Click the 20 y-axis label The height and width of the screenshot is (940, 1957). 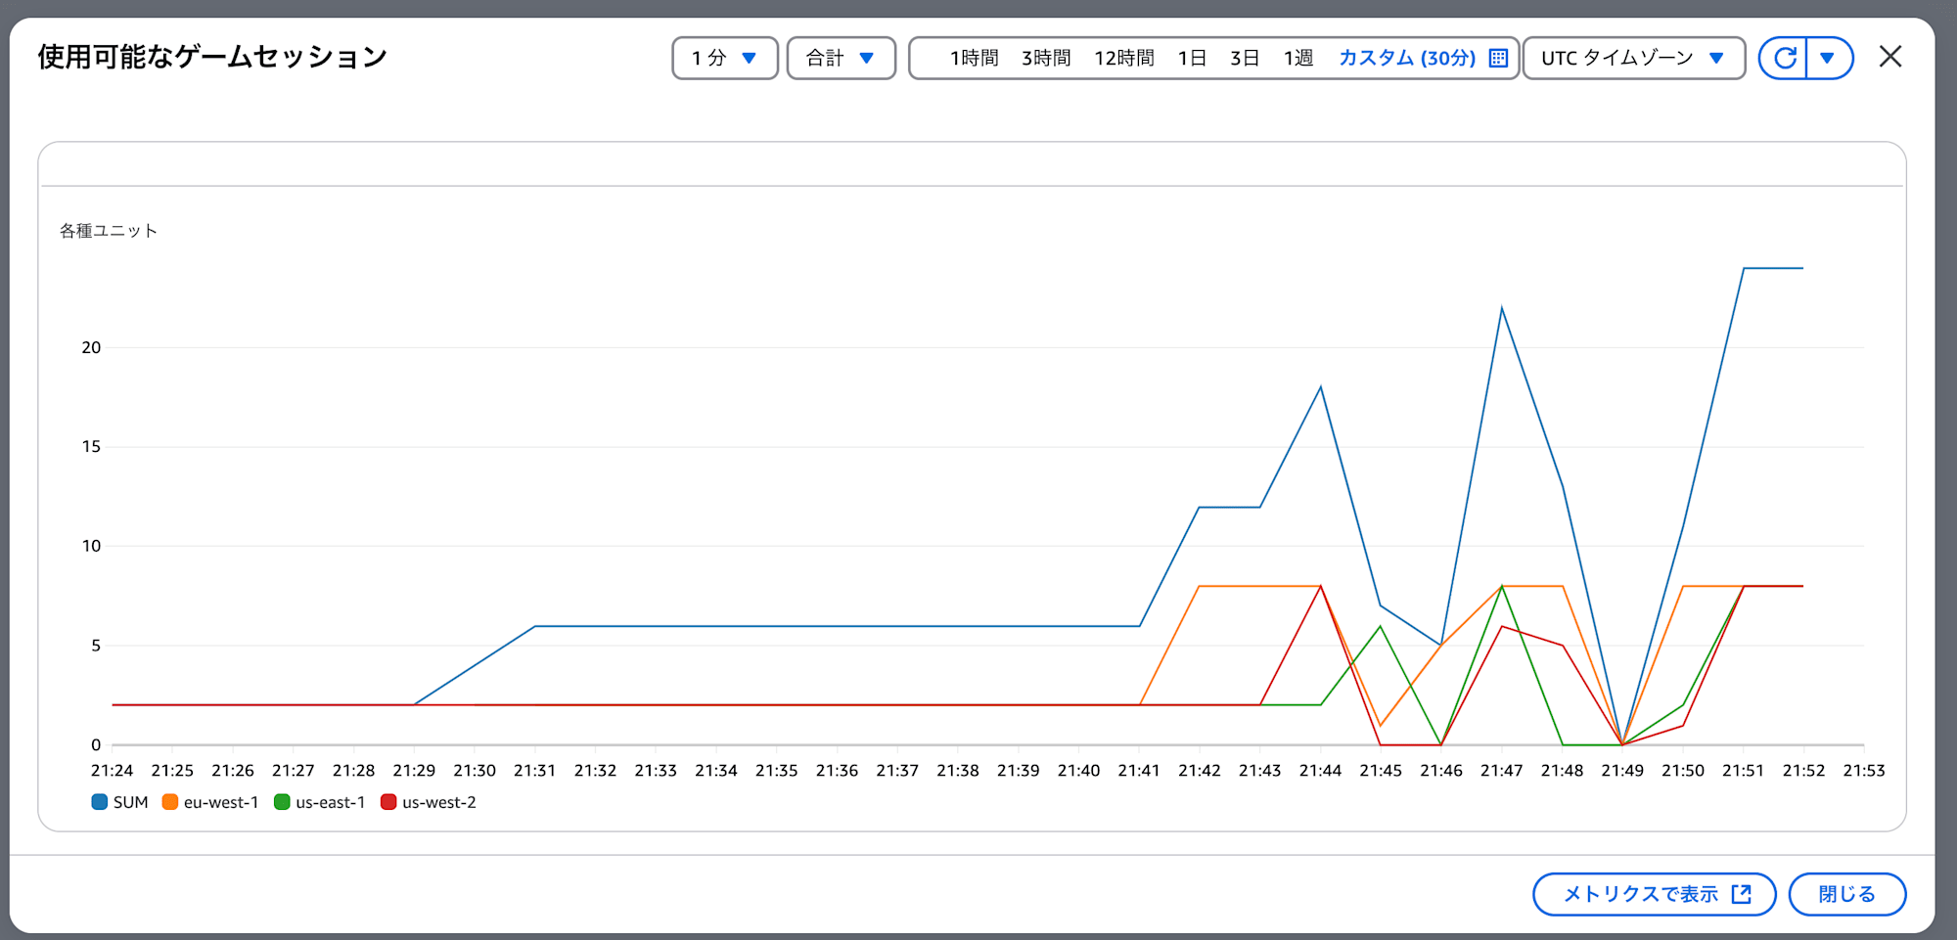coord(91,347)
